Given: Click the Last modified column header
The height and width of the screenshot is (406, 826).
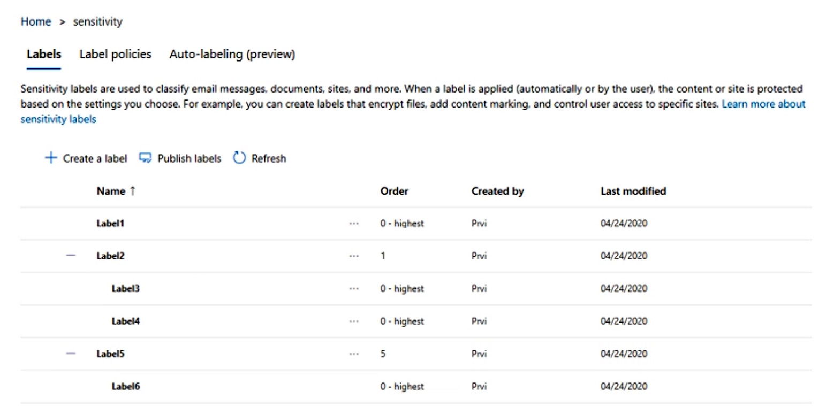Looking at the screenshot, I should (633, 191).
